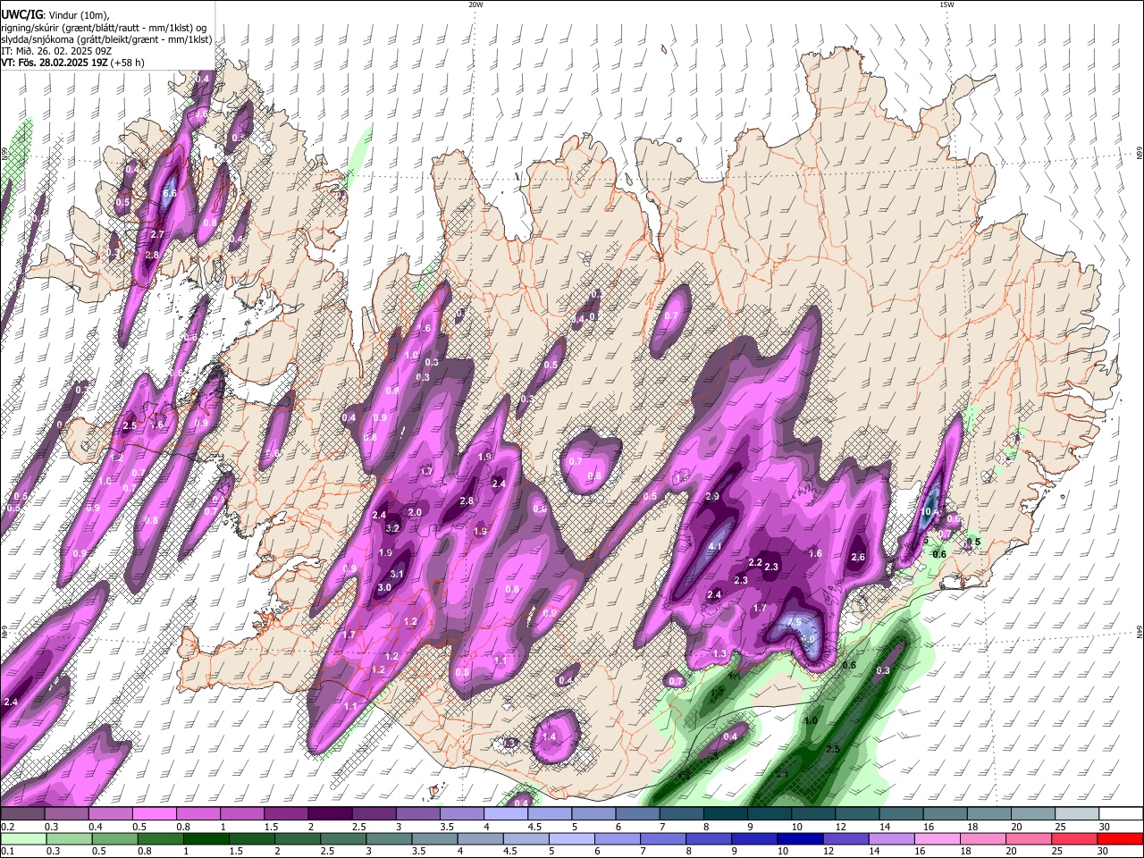Click the "IT: Mið. 26. 02. 2025 09Z" line
This screenshot has width=1144, height=858.
[58, 51]
